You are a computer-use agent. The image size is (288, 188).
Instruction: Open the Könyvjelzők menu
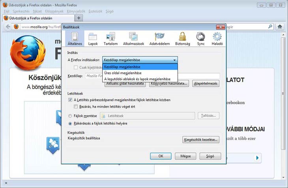click(76, 12)
